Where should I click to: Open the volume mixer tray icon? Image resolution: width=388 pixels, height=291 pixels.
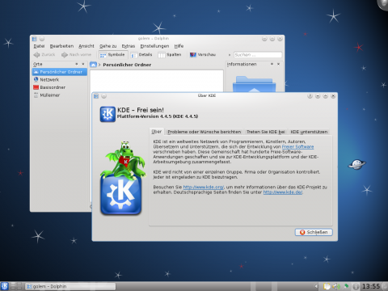click(x=335, y=286)
